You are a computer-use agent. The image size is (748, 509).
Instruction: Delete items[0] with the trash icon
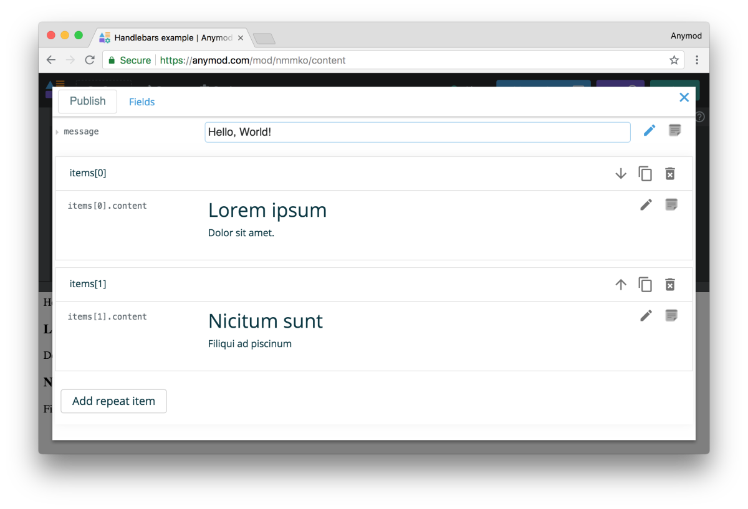(670, 174)
